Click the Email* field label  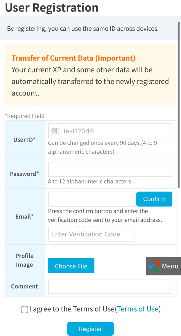point(24,217)
